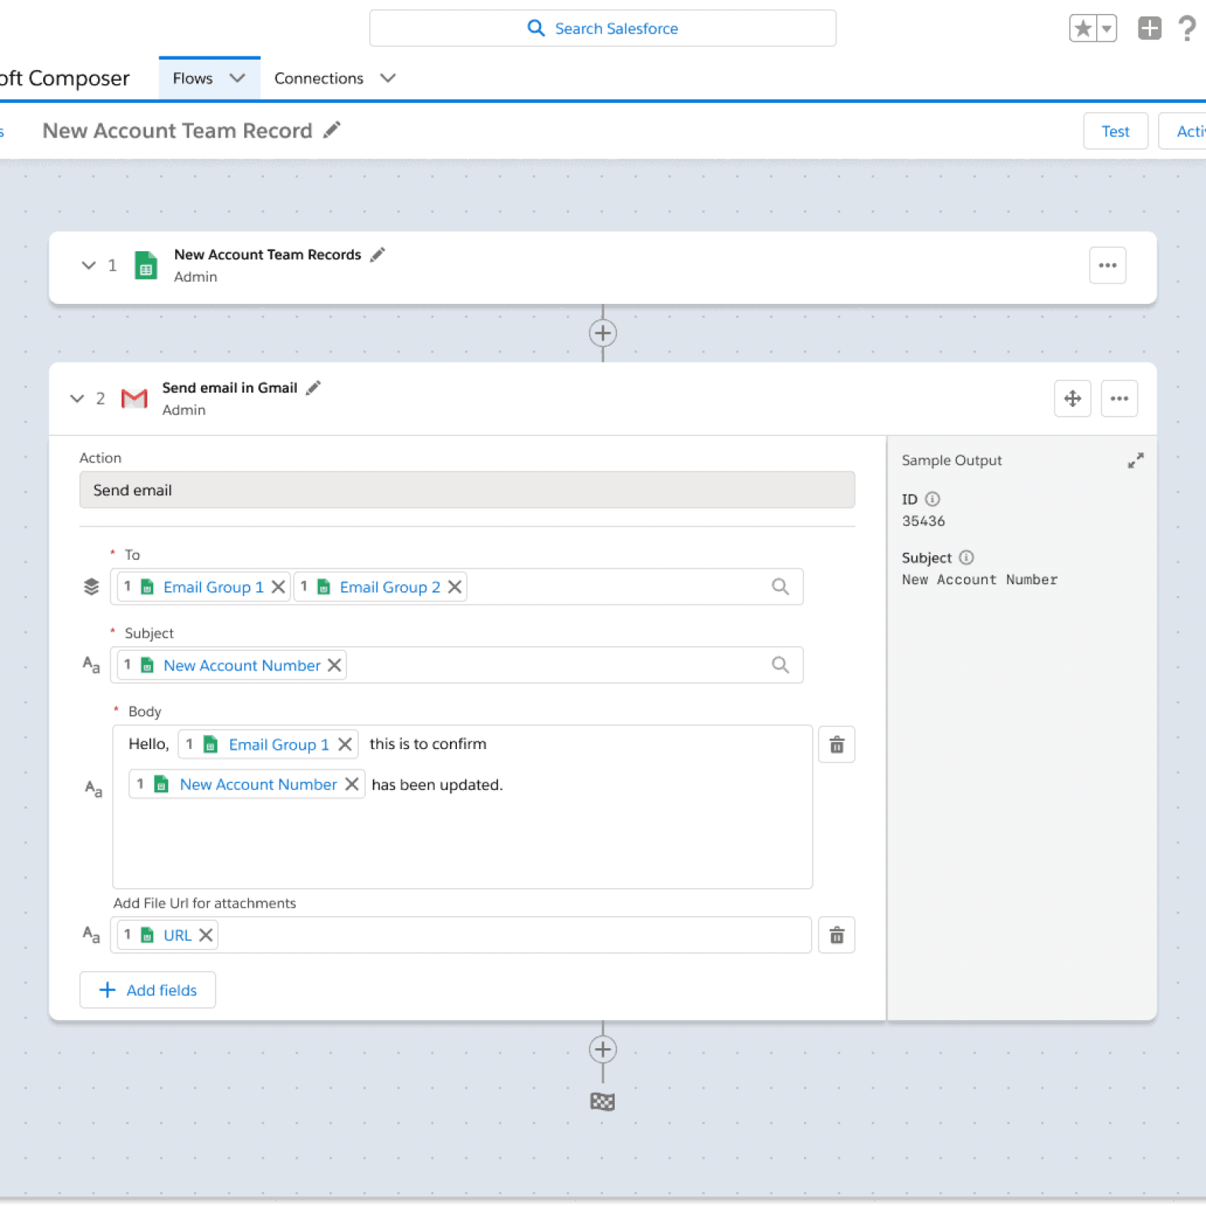Image resolution: width=1206 pixels, height=1206 pixels.
Task: Add a step after Send email in Gmail
Action: [x=603, y=1050]
